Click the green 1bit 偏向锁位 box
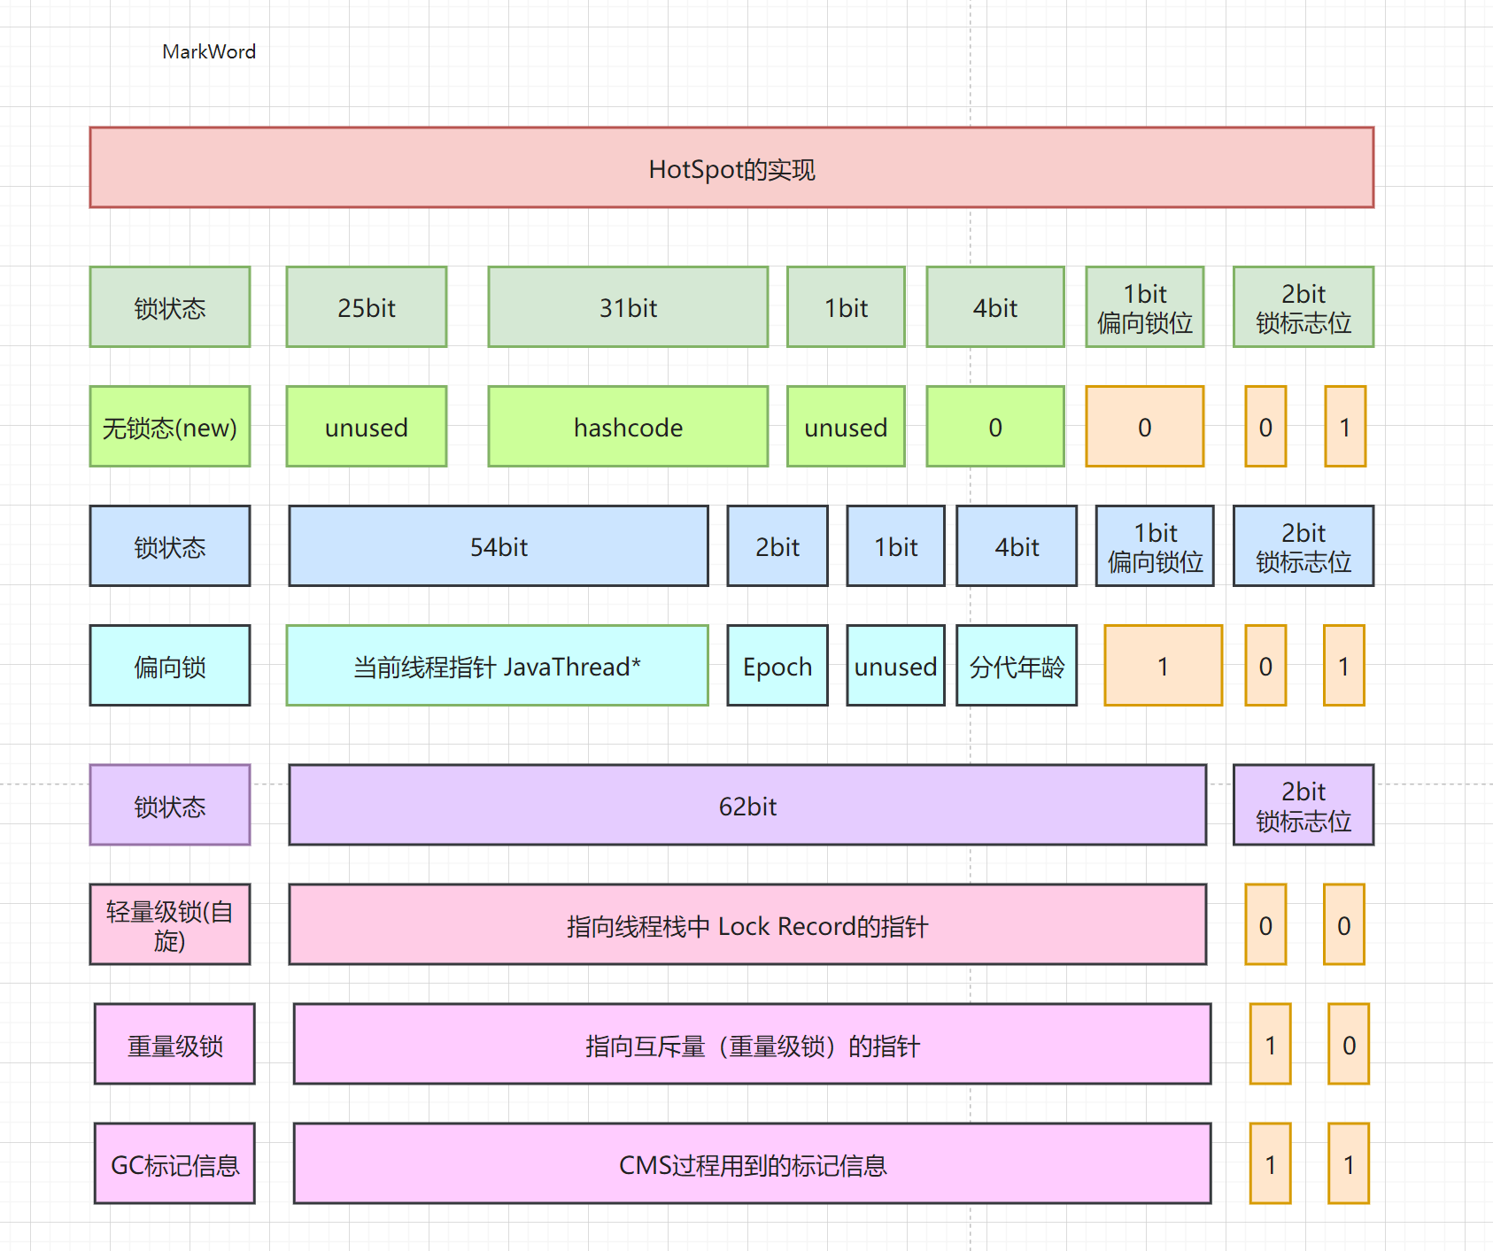Screen dimensions: 1493x1251 [x=1145, y=306]
